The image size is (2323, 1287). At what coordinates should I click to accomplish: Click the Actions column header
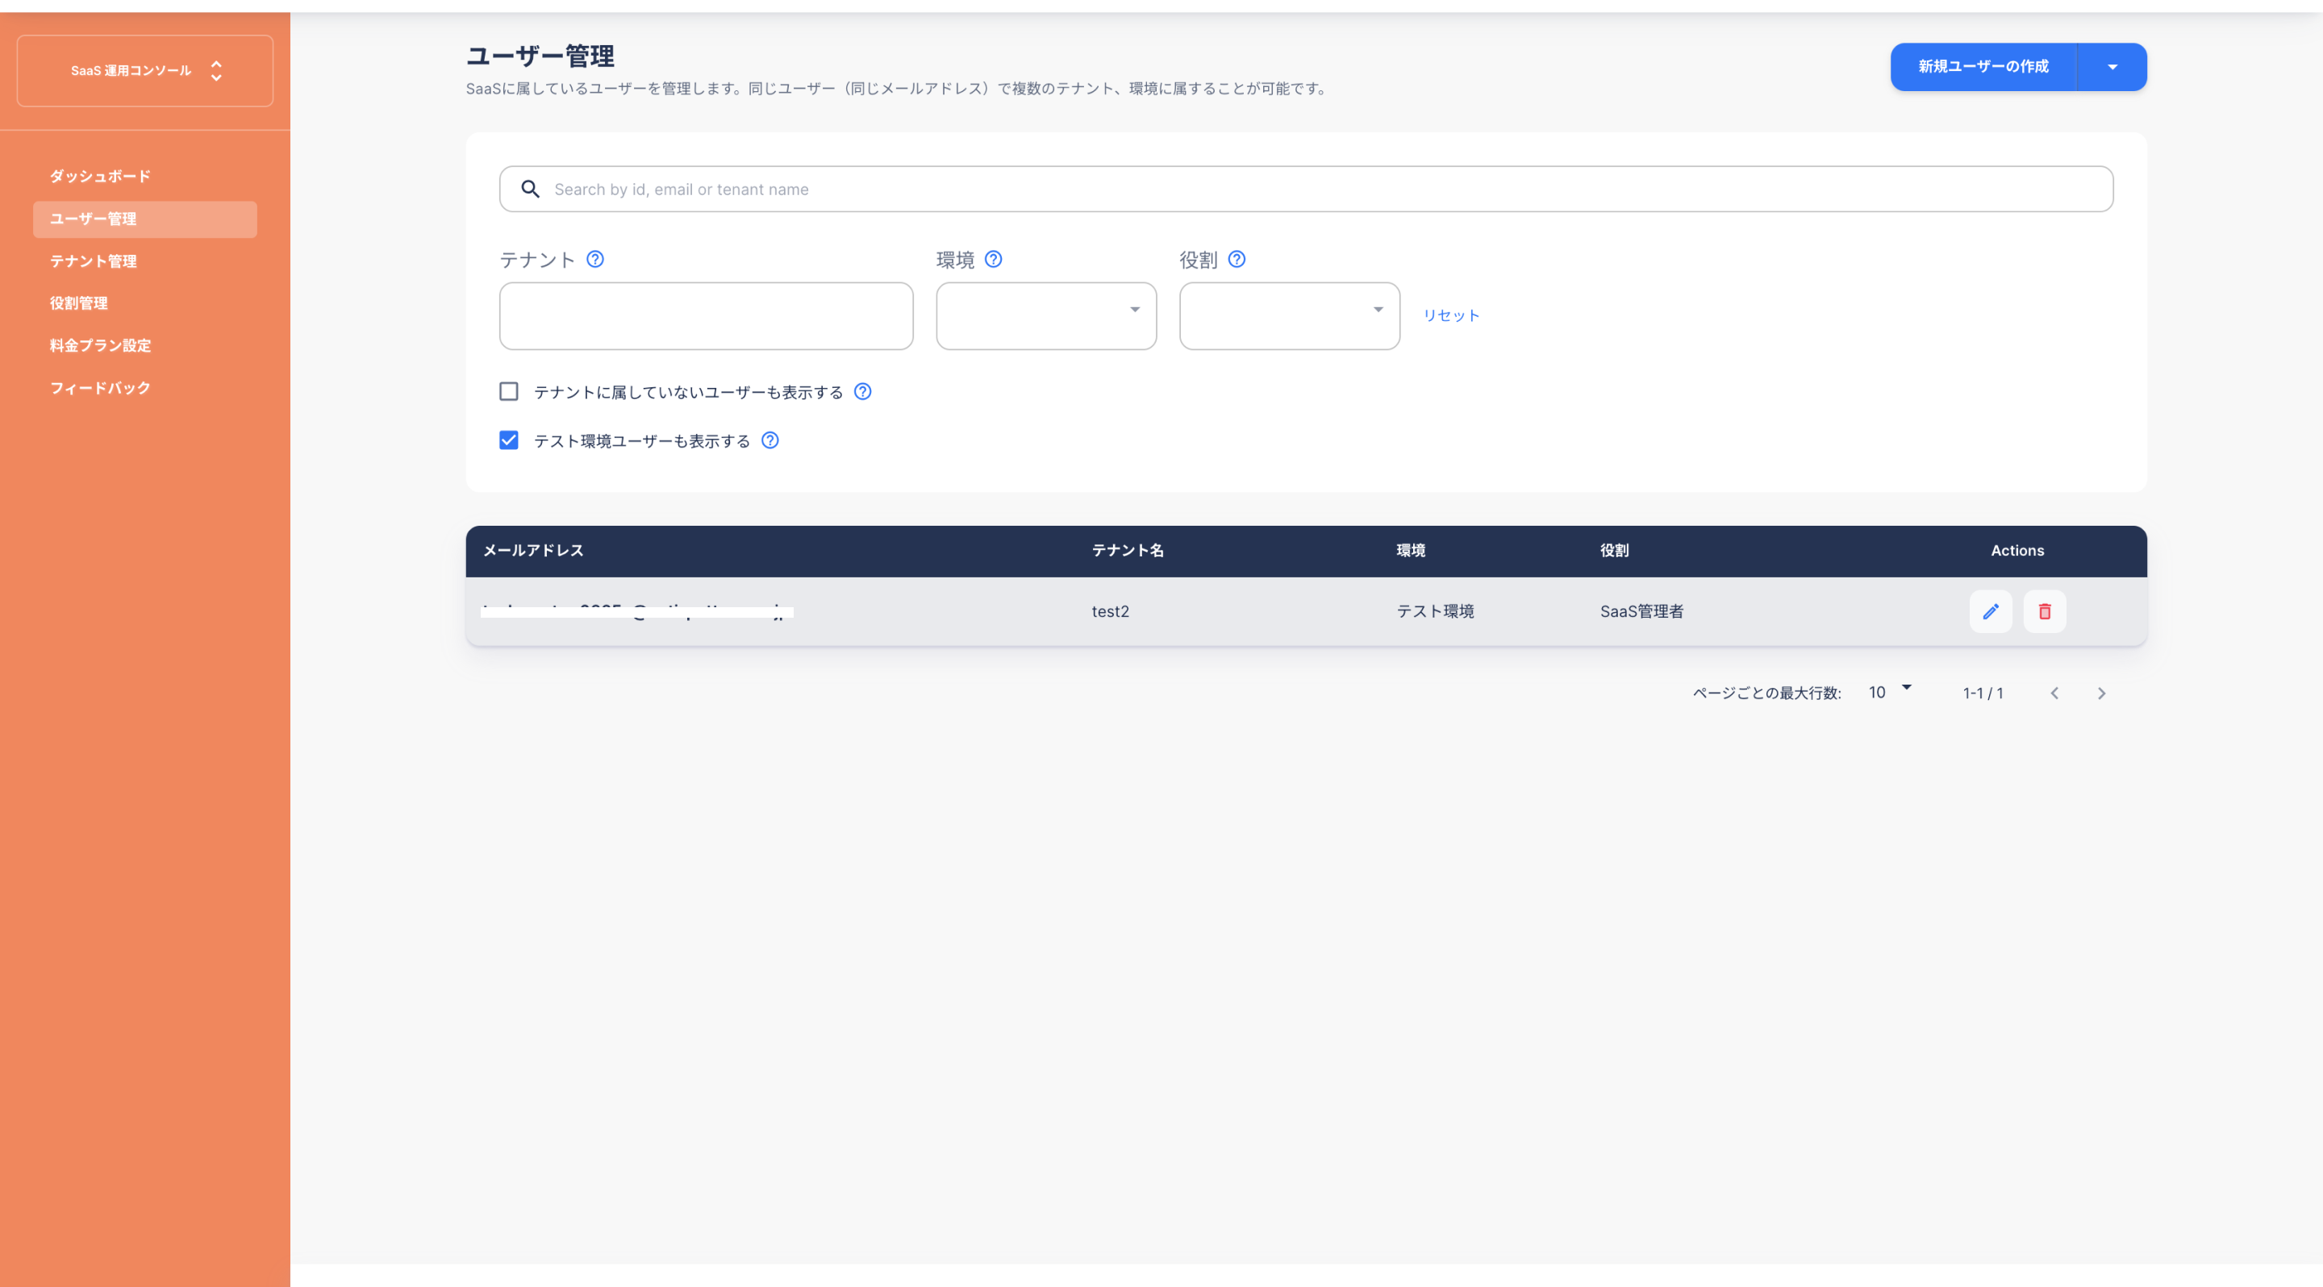(x=2017, y=551)
